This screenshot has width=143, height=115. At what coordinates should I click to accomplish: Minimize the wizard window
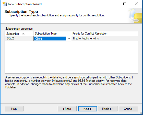click(x=113, y=4)
